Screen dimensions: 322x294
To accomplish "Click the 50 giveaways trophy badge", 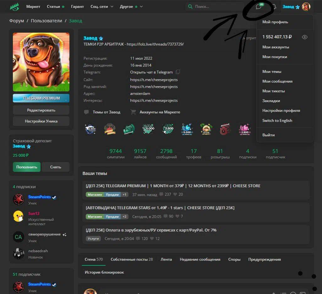I will [129, 129].
